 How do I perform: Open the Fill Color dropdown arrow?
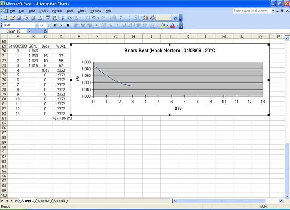(167, 25)
